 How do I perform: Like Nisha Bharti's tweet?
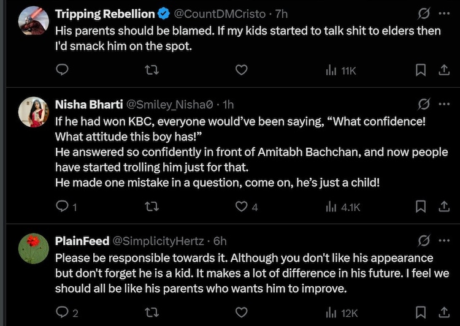(242, 207)
